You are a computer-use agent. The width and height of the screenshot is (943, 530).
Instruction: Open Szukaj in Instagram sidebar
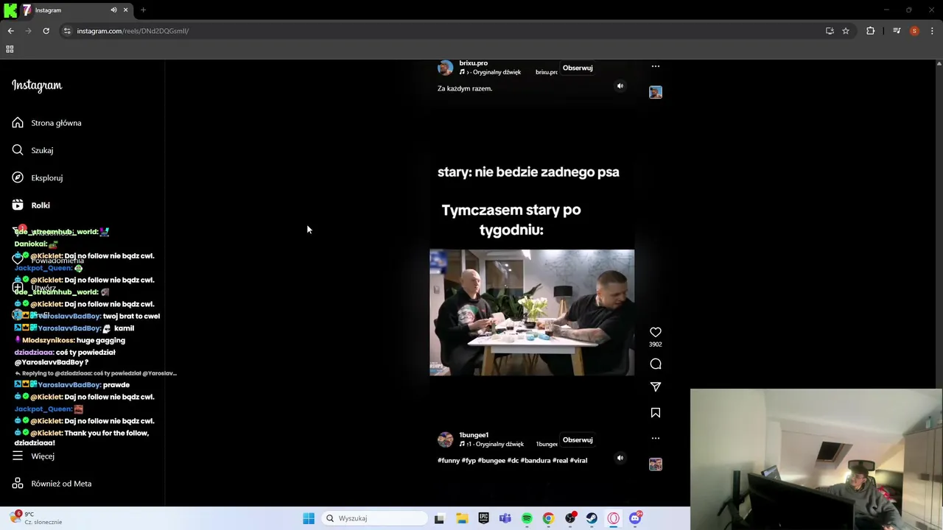32,150
